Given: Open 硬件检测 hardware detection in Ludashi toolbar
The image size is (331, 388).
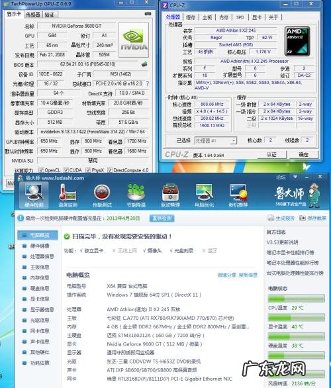Looking at the screenshot, I should [34, 195].
